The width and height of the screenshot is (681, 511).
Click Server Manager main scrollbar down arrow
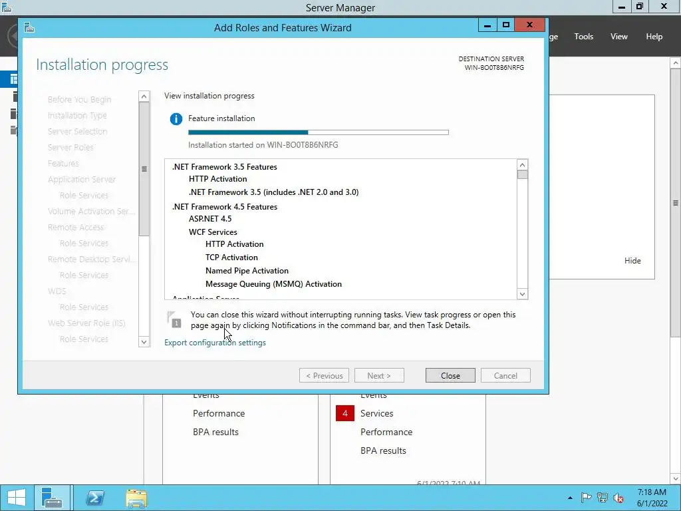(x=676, y=478)
